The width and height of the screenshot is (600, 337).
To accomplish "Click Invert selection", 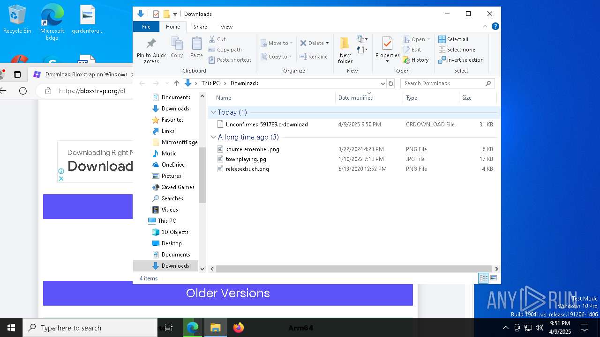I will tap(461, 60).
